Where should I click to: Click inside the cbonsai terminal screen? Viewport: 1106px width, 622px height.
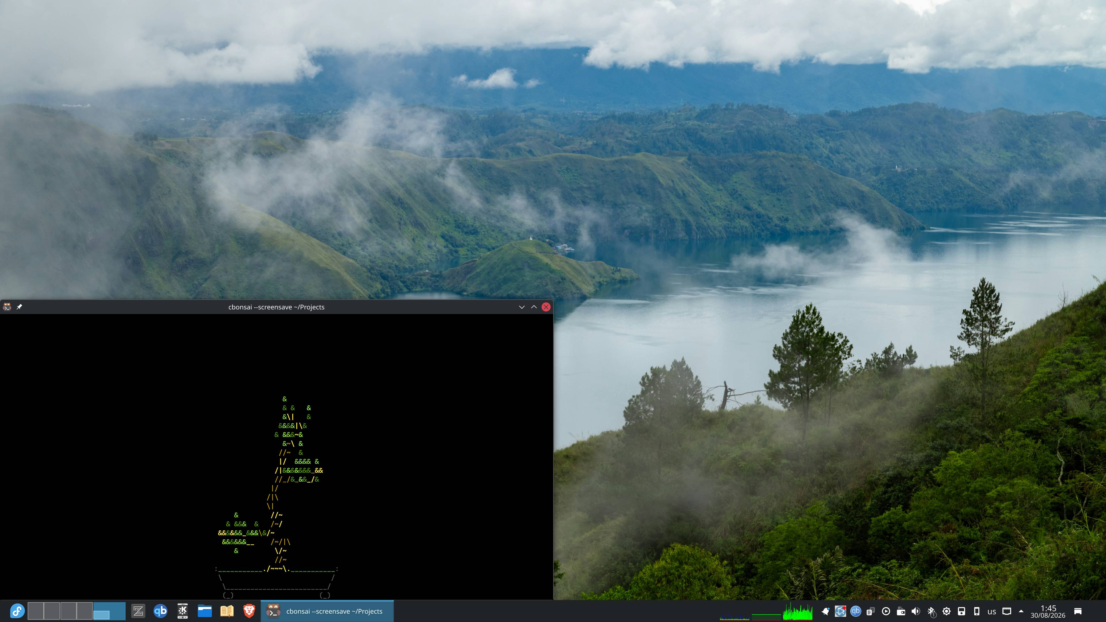[x=277, y=457]
